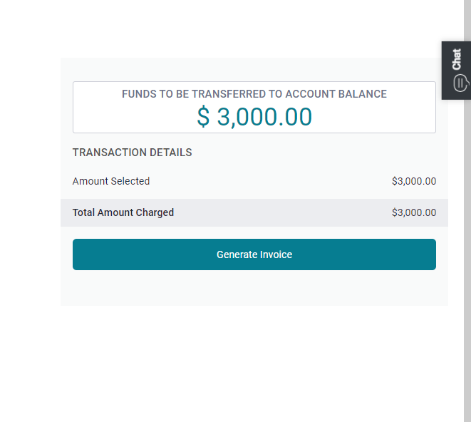Click the word Selected in the amount row
This screenshot has width=471, height=422.
pyautogui.click(x=130, y=181)
